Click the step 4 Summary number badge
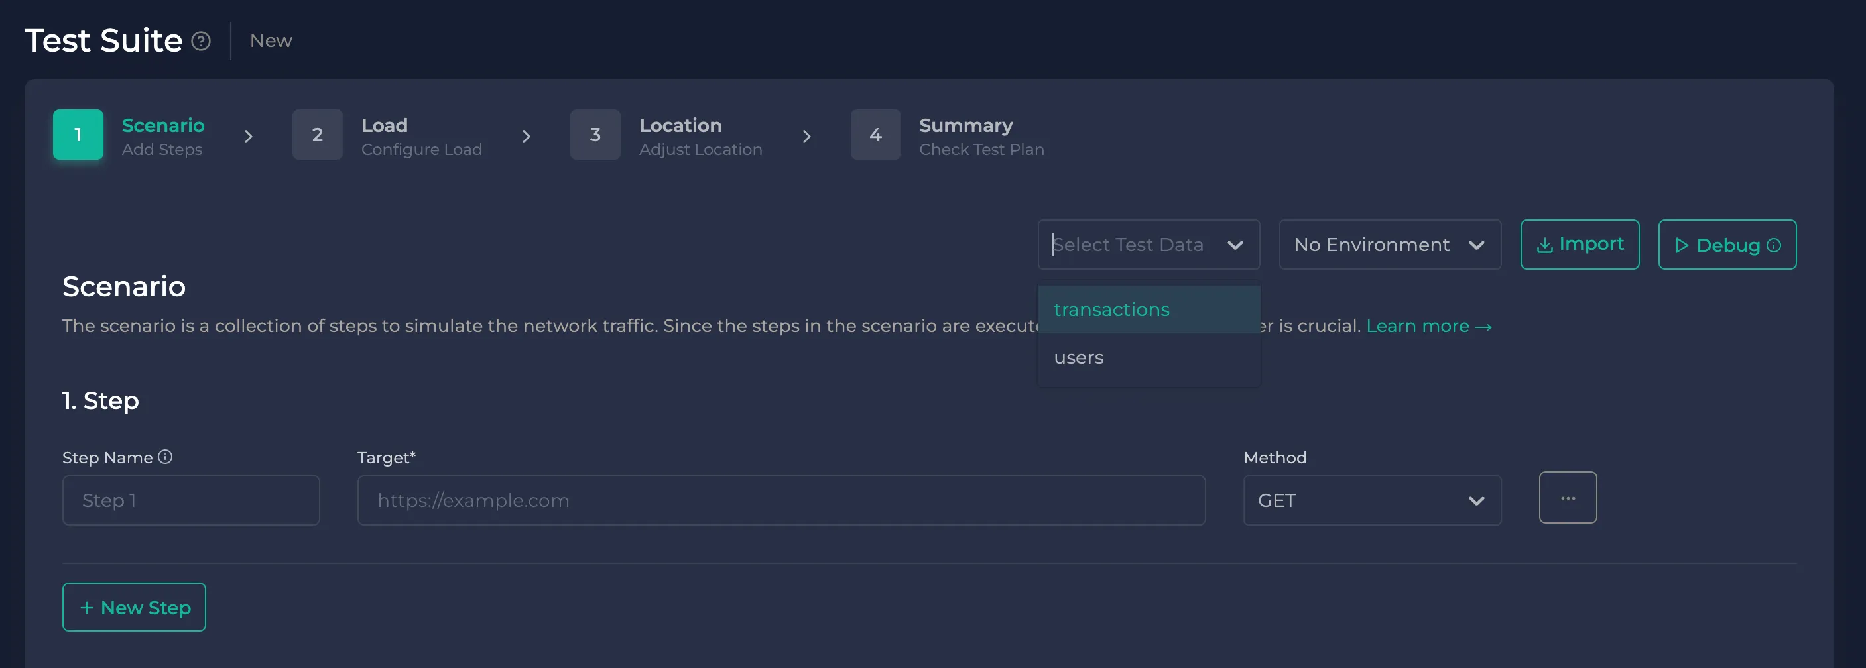Viewport: 1866px width, 668px height. click(876, 135)
